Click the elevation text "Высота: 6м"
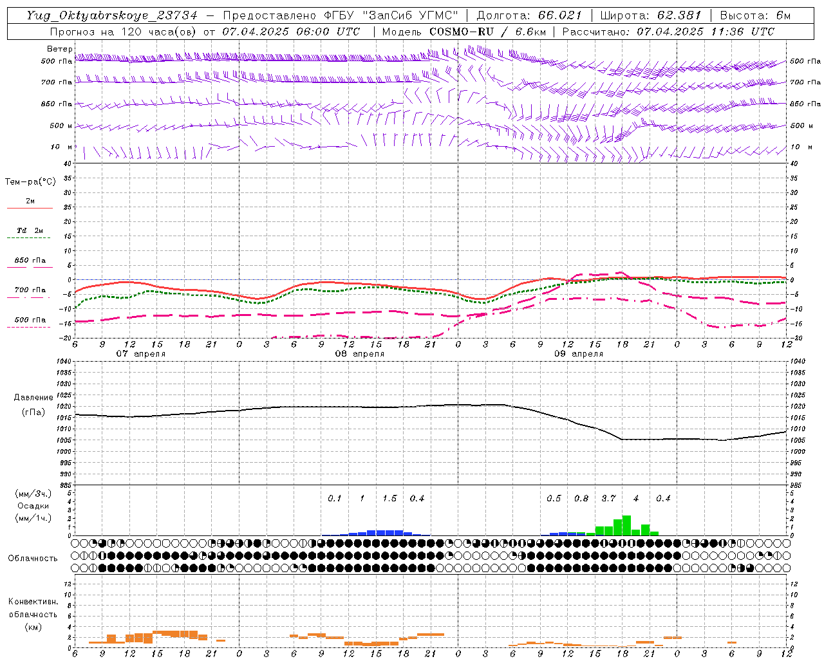The width and height of the screenshot is (824, 659). [755, 15]
